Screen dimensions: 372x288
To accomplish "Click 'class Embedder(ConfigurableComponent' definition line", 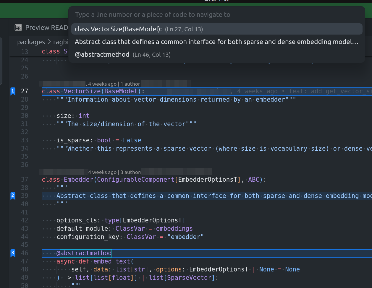I will tap(154, 179).
